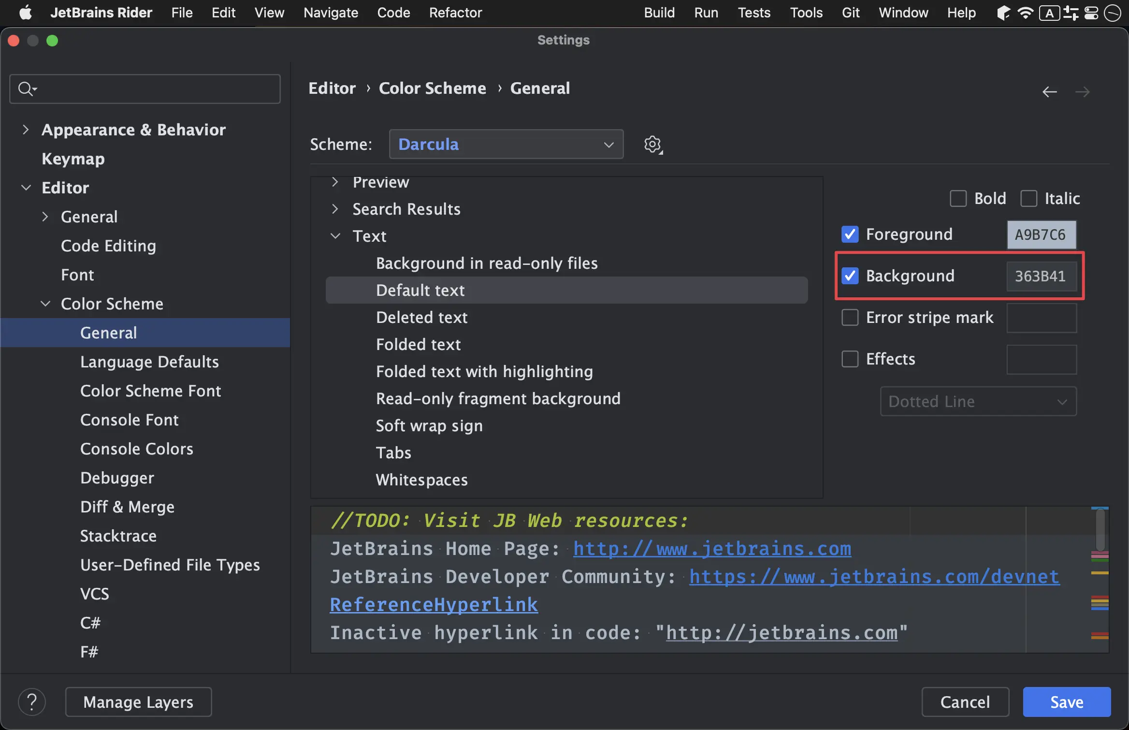Enable the Effects checkbox
Viewport: 1129px width, 730px height.
click(x=850, y=359)
